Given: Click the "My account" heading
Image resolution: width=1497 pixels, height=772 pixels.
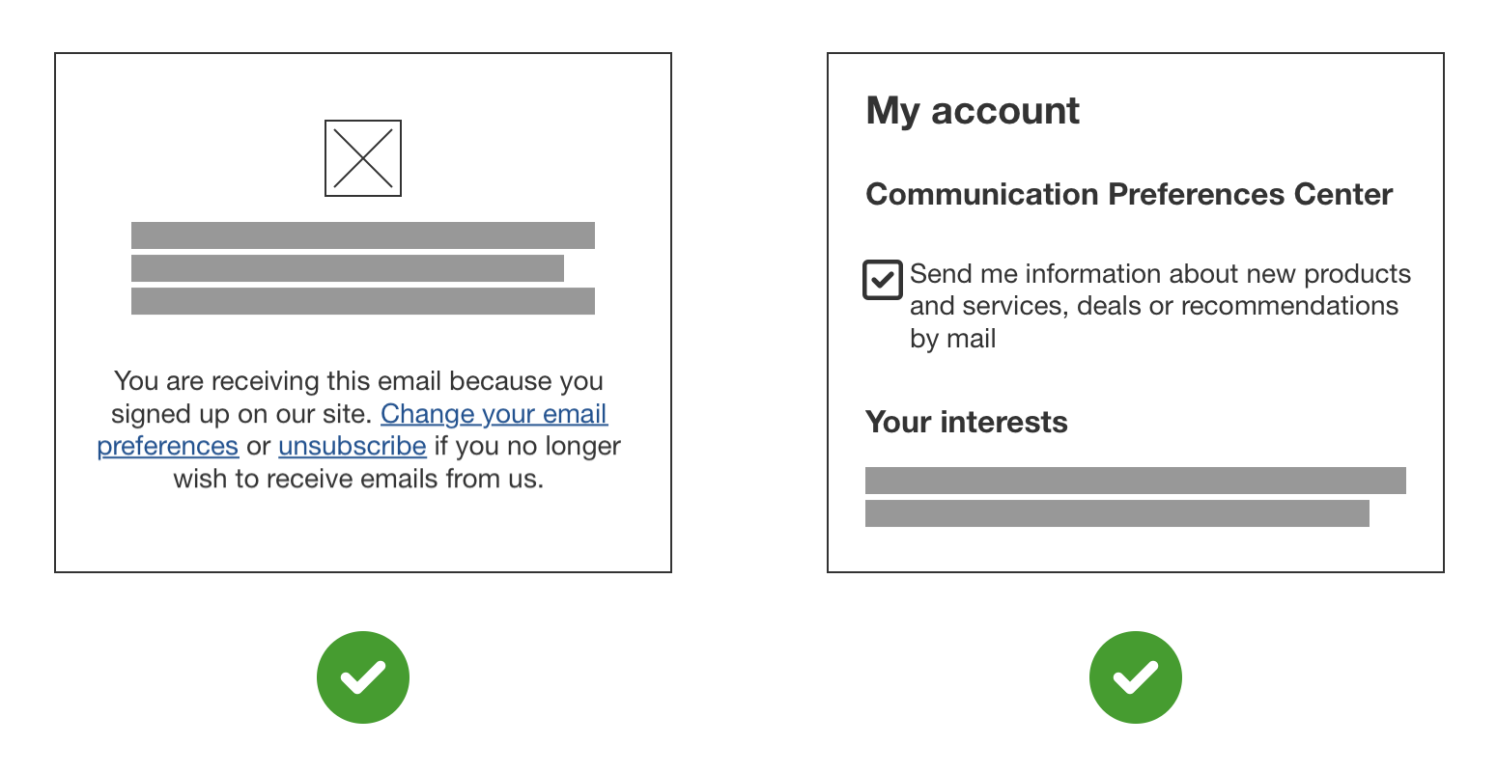Looking at the screenshot, I should (x=973, y=111).
